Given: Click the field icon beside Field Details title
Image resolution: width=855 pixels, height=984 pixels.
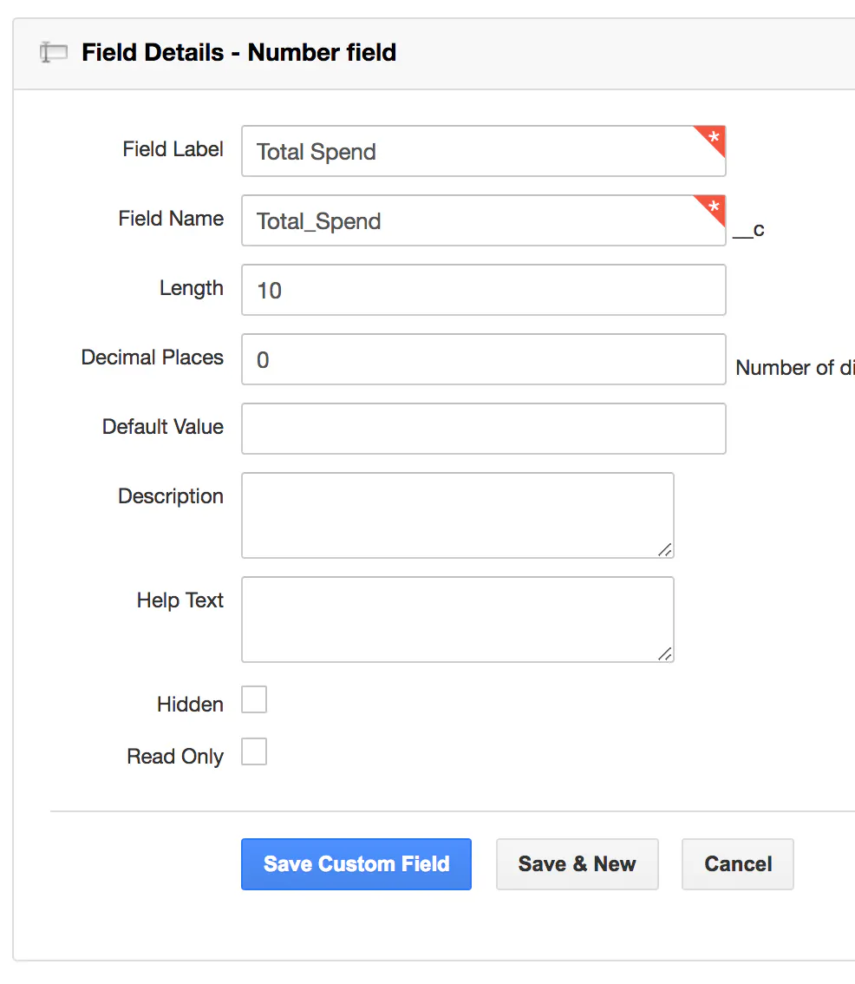Looking at the screenshot, I should (54, 53).
